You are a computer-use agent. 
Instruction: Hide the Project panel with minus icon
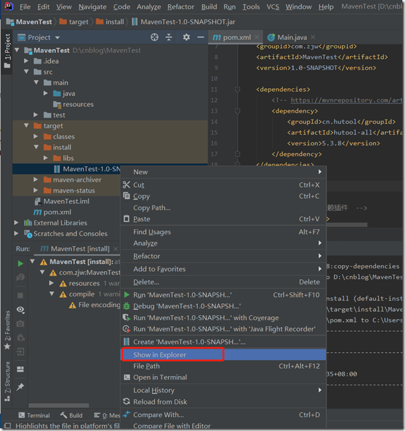click(x=201, y=37)
